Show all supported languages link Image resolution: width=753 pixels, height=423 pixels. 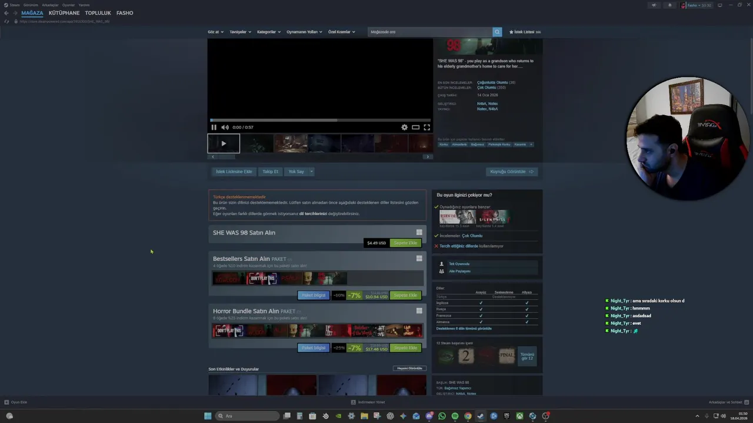pyautogui.click(x=464, y=328)
